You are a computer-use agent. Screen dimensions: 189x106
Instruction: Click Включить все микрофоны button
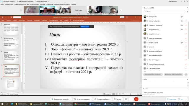(173, 74)
